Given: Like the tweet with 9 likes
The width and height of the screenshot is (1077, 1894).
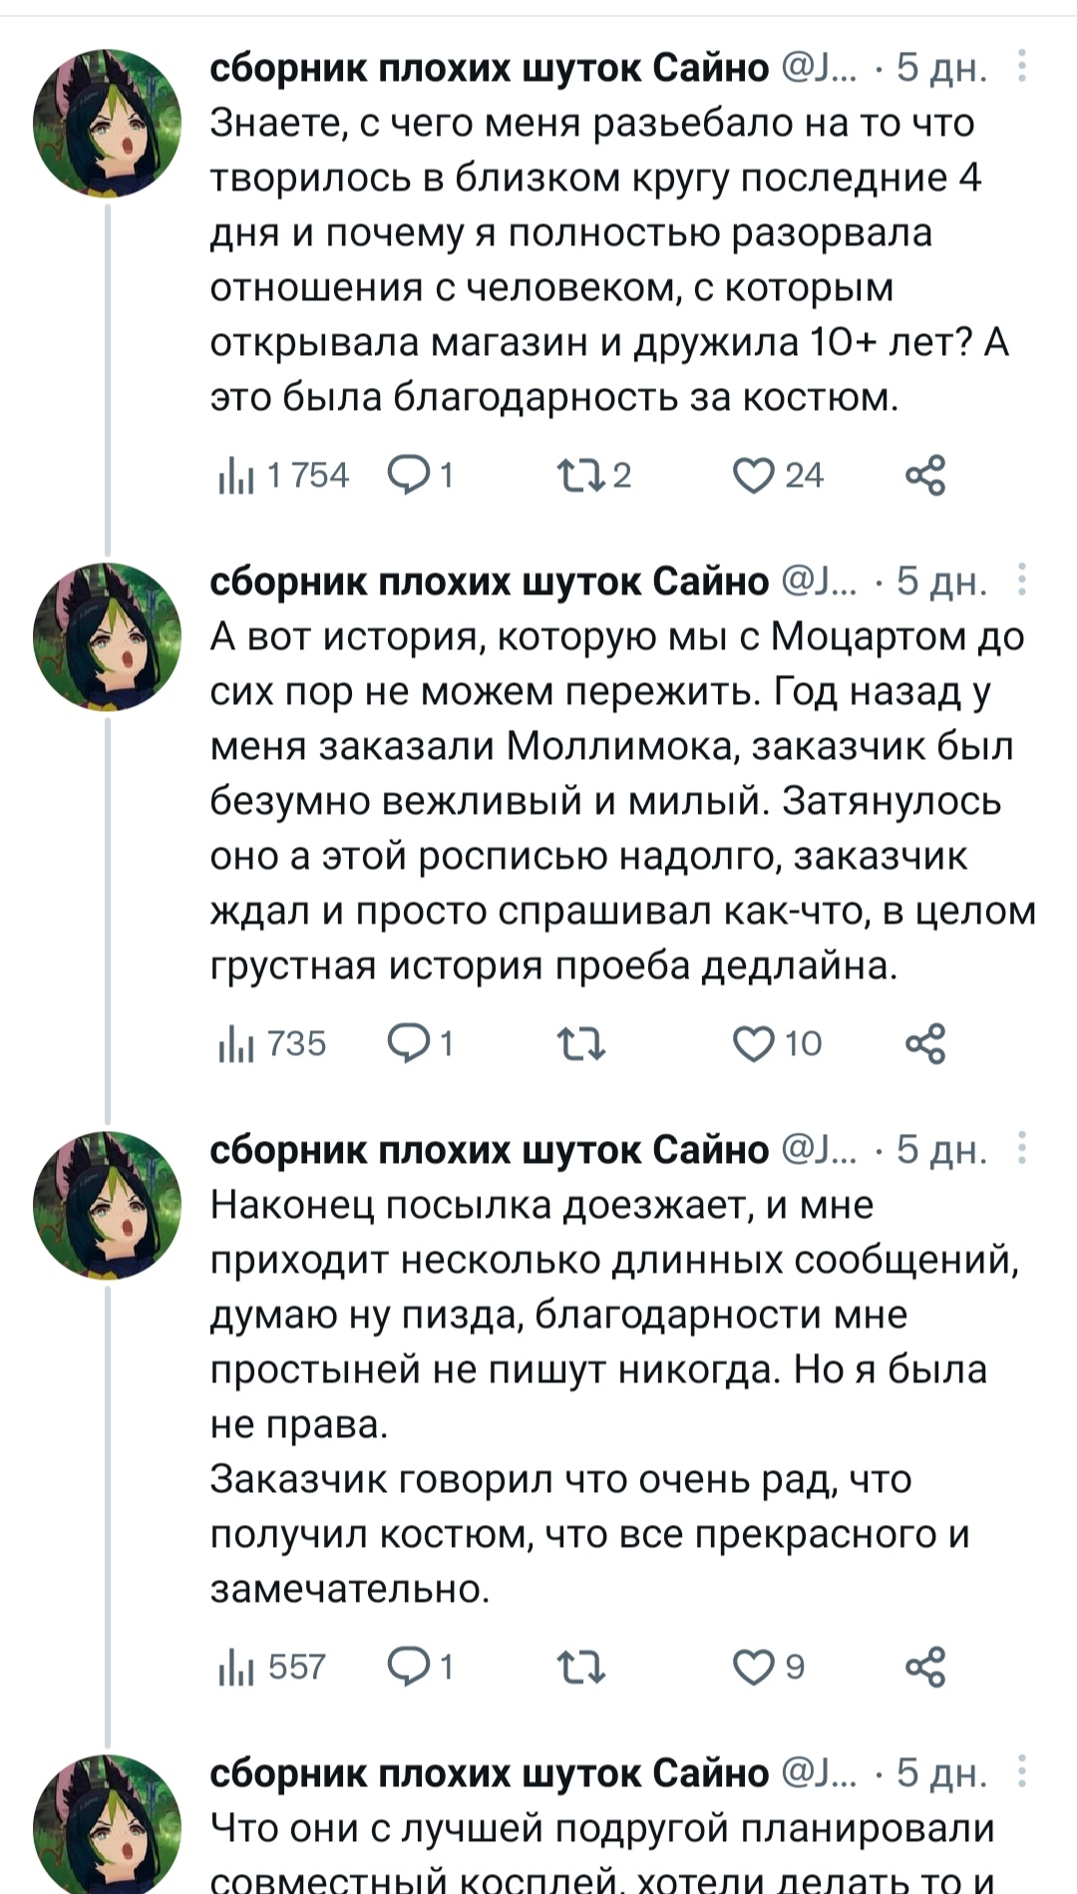Looking at the screenshot, I should [753, 1667].
